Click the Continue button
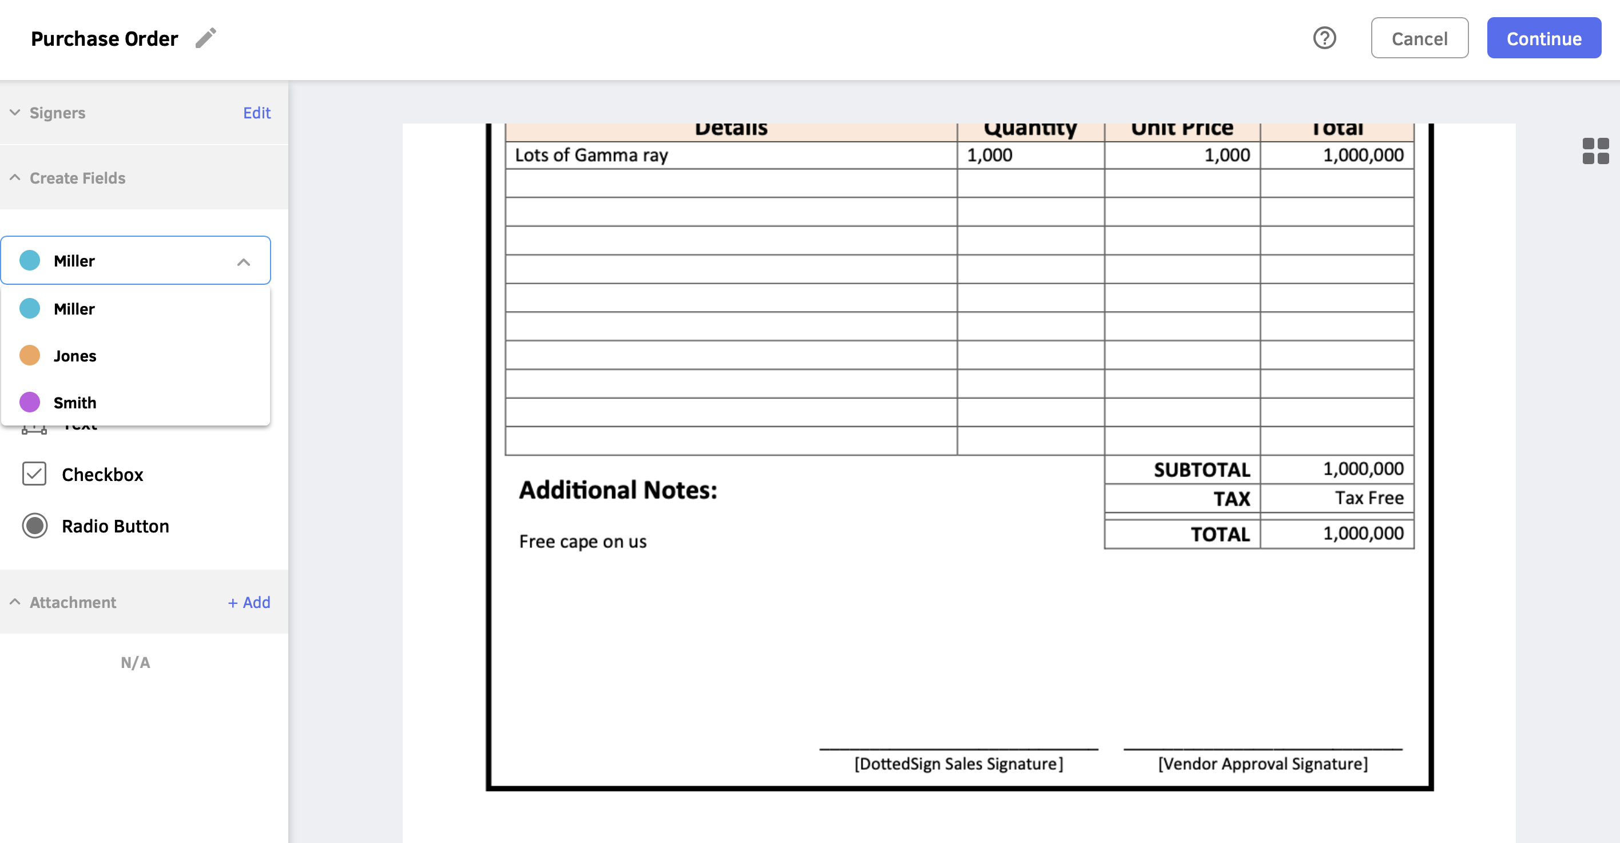 (1544, 38)
